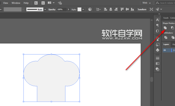Image resolution: width=175 pixels, height=106 pixels.
Task: Open the Help menu
Action: click(26, 3)
